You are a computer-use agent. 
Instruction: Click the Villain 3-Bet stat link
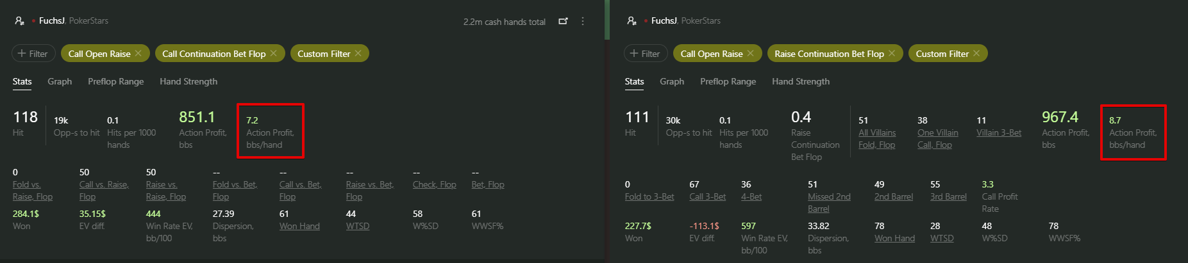coord(999,133)
